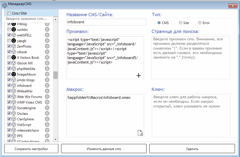Viewport: 240px width, 157px height.
Task: Open gear settings for WikkaWiki
Action: [47, 91]
